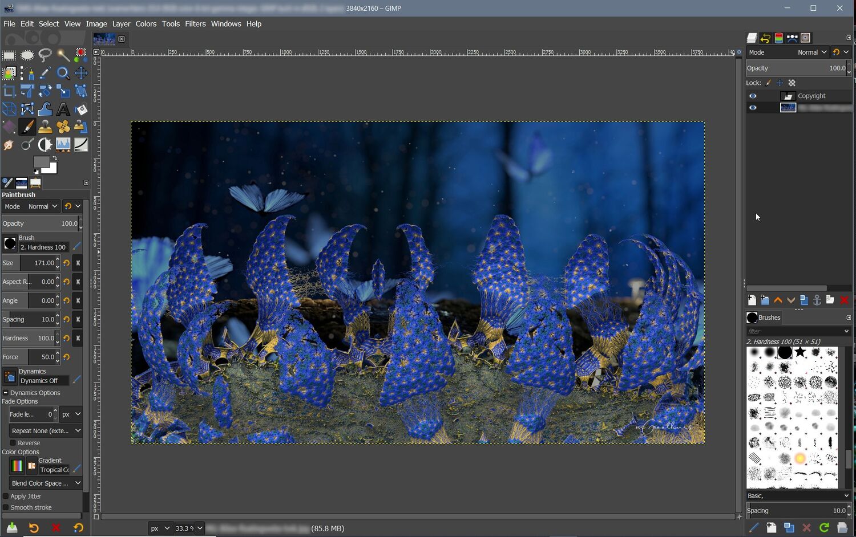Screen dimensions: 856x537
Task: Switch to the Channels tab
Action: pyautogui.click(x=778, y=38)
